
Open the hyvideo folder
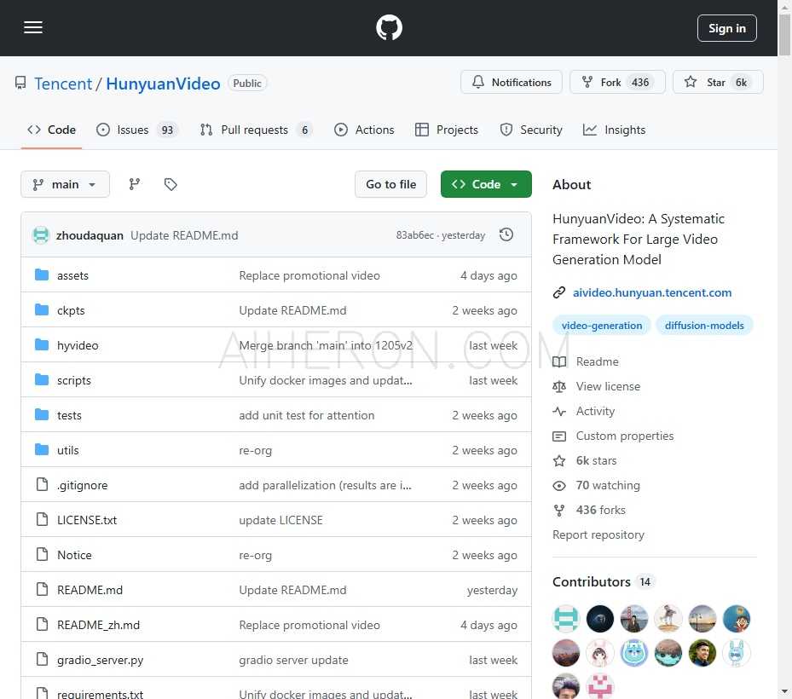click(78, 345)
